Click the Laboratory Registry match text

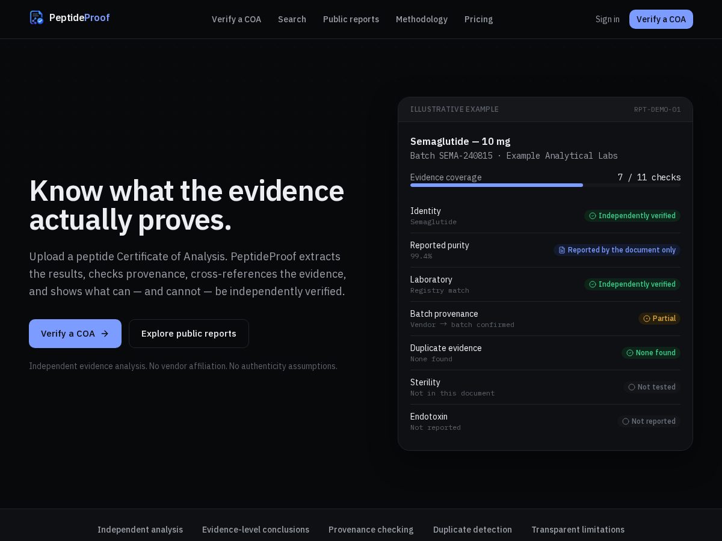coord(440,290)
